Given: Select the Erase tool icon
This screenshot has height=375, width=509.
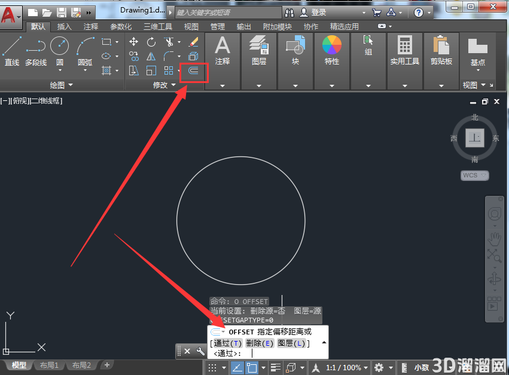Looking at the screenshot, I should click(x=193, y=42).
